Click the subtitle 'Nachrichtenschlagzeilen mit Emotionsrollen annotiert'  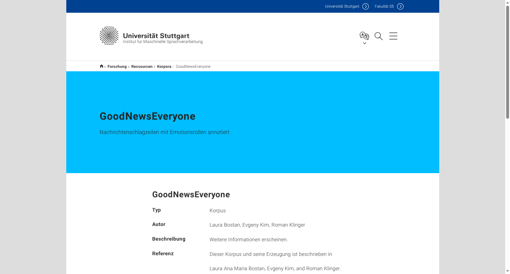pyautogui.click(x=164, y=132)
